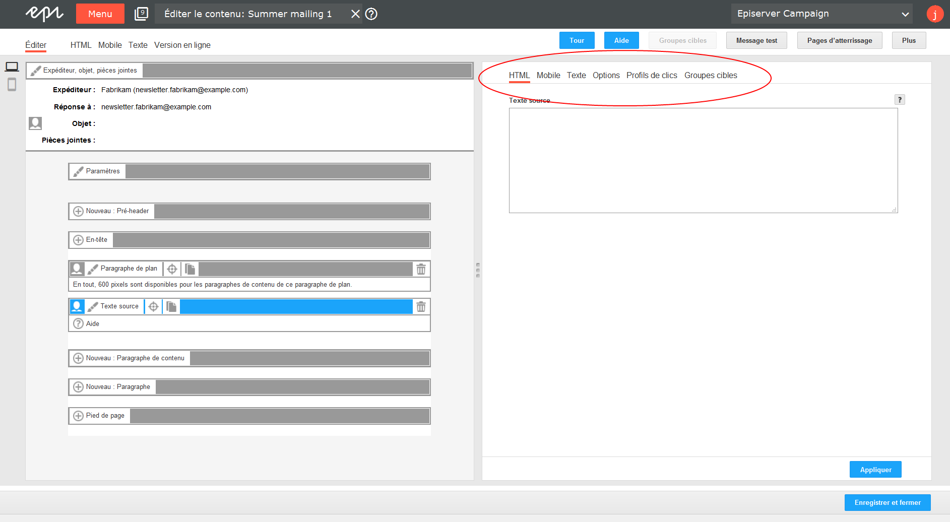
Task: Click the personalization icon next to Objet
Action: pos(35,123)
